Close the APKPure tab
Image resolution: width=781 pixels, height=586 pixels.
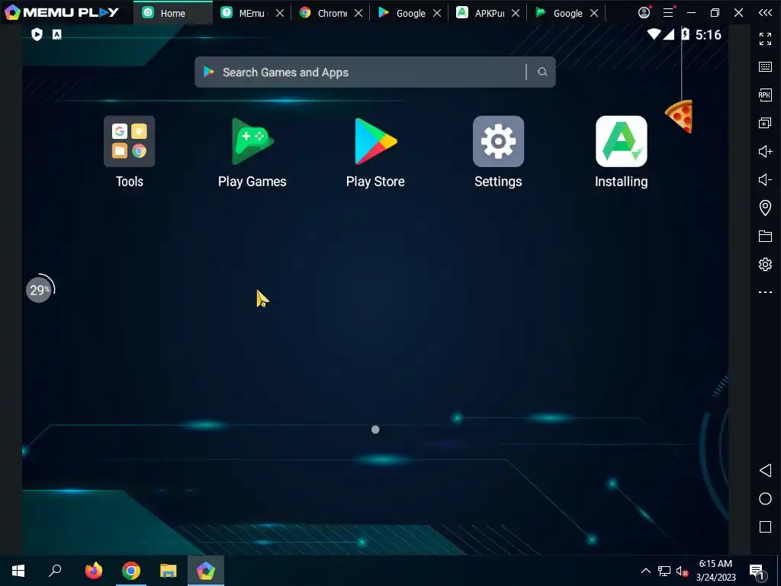pyautogui.click(x=516, y=13)
